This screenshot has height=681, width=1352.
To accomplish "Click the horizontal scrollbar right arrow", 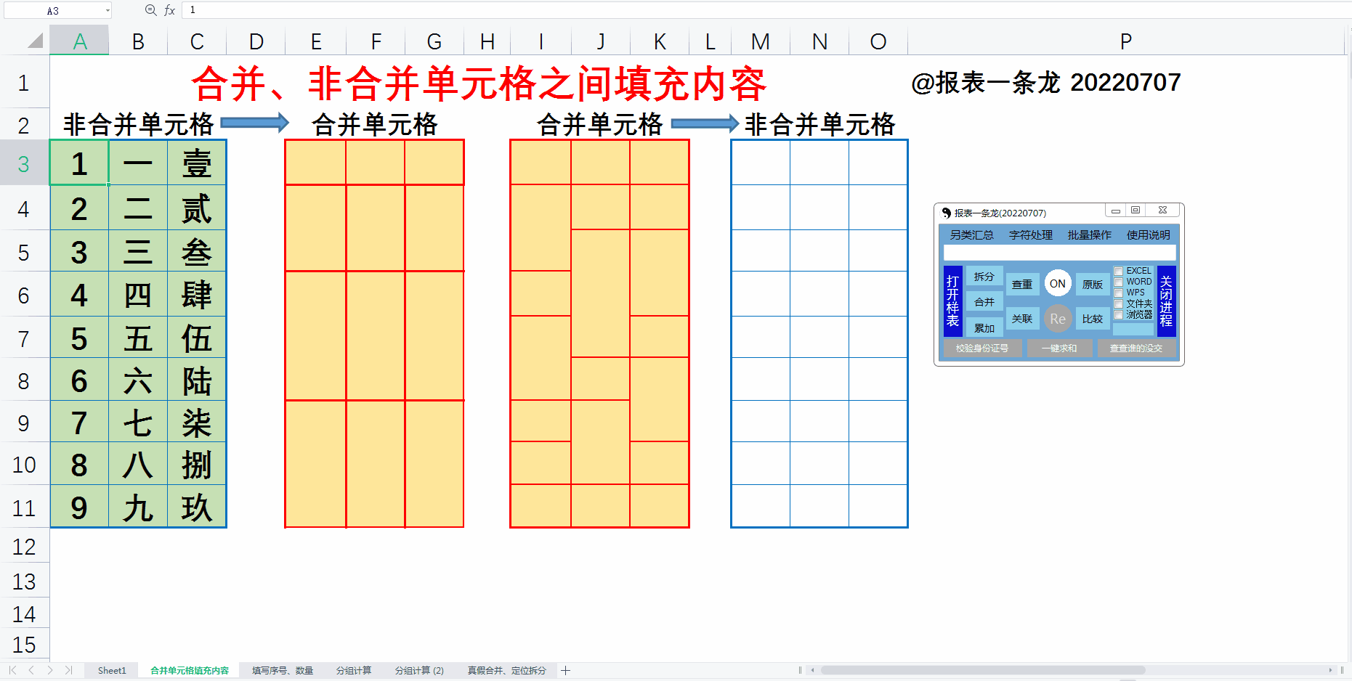I will 1330,670.
